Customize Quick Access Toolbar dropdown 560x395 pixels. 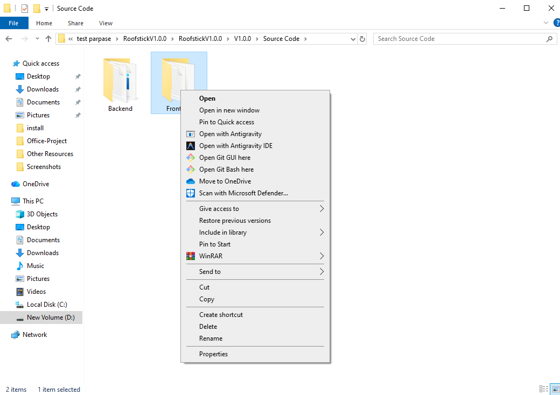coord(46,9)
